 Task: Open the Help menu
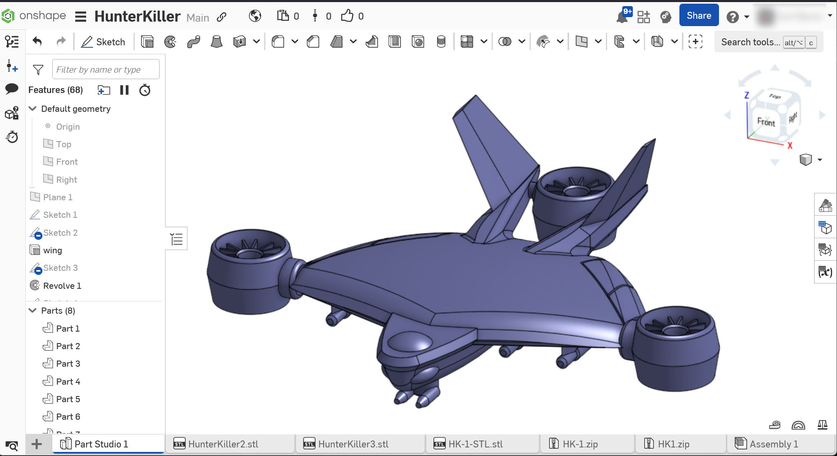[x=737, y=17]
